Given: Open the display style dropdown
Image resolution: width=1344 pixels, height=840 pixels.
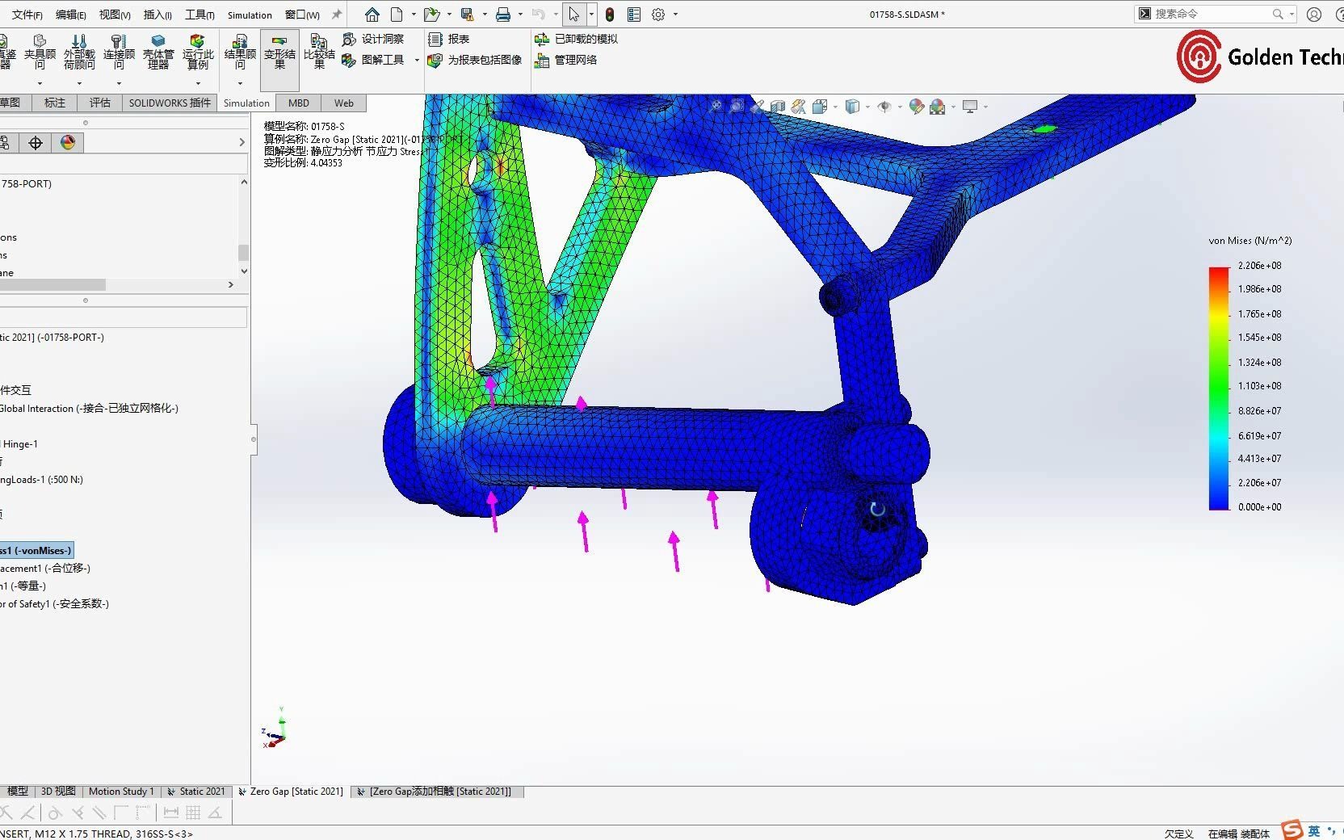Looking at the screenshot, I should (868, 107).
